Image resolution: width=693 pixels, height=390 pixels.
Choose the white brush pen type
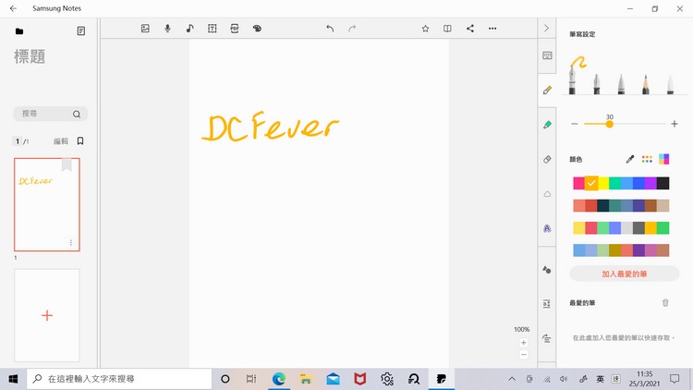point(671,83)
